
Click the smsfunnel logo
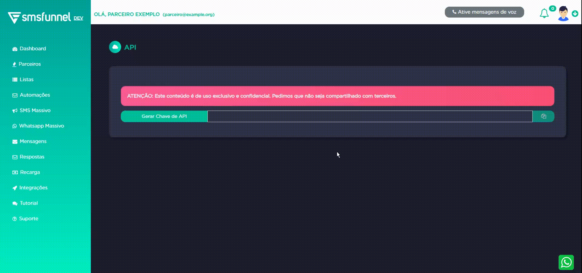click(x=39, y=18)
